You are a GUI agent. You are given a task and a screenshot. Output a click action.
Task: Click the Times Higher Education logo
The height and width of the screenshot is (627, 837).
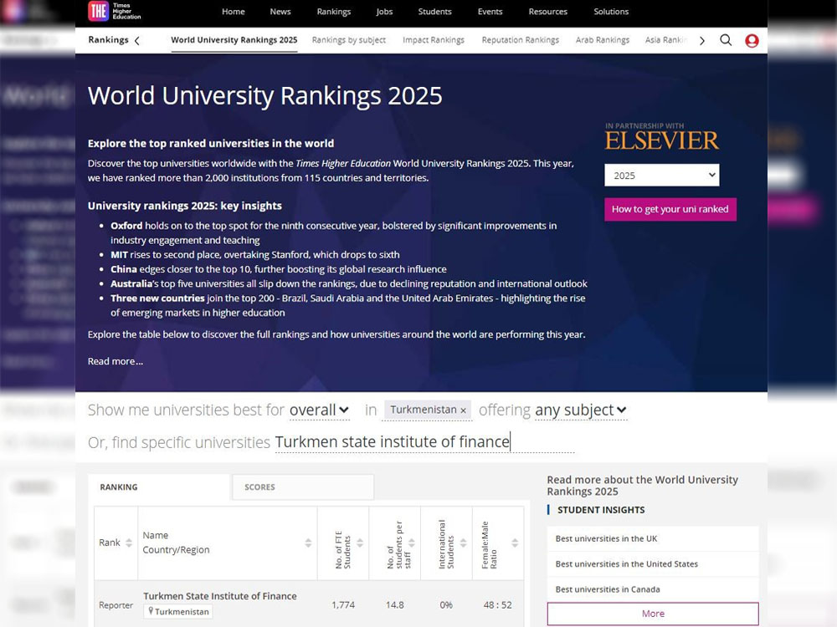tap(115, 11)
